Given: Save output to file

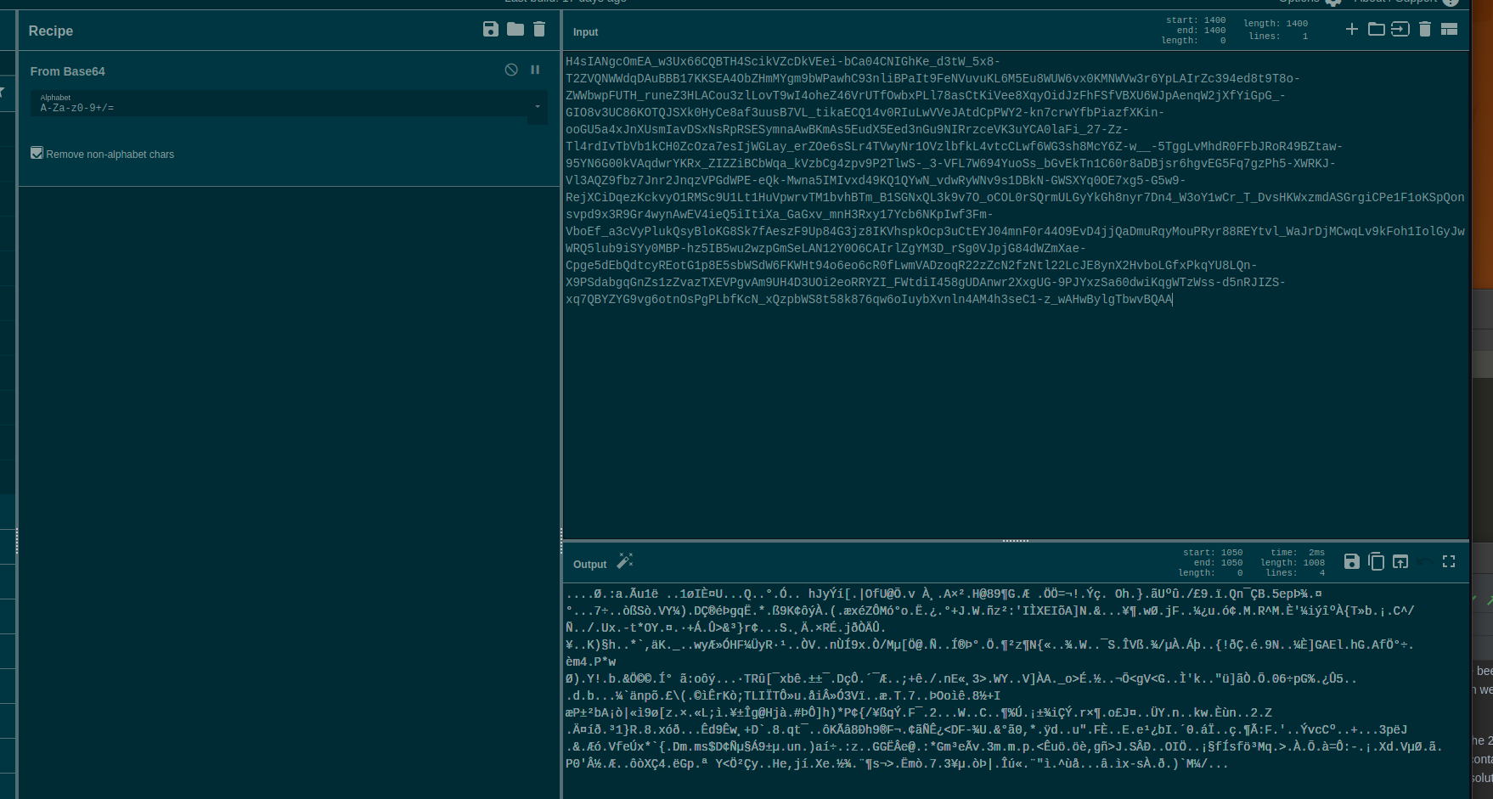Looking at the screenshot, I should (x=1352, y=561).
